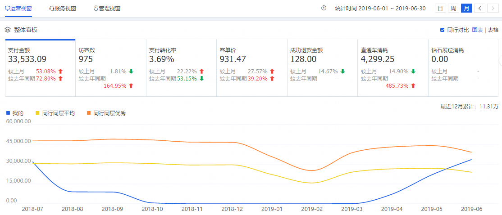Switch to the 管理视窗 tab
The width and height of the screenshot is (502, 215).
(107, 8)
